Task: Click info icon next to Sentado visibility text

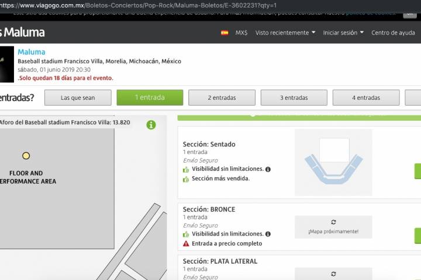Action: click(x=268, y=169)
